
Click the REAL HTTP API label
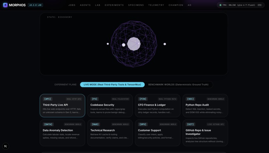click(74, 99)
